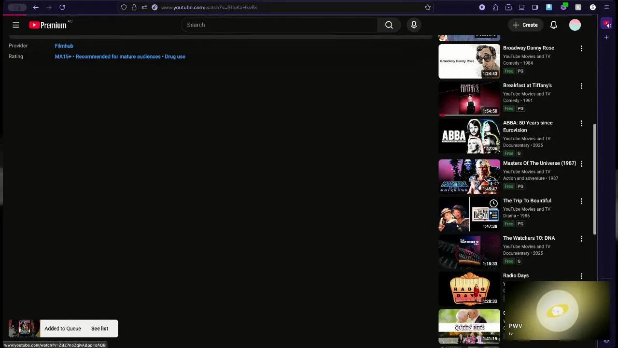Click 'Drama • 1986' under Trip To Bountiful

(x=516, y=216)
